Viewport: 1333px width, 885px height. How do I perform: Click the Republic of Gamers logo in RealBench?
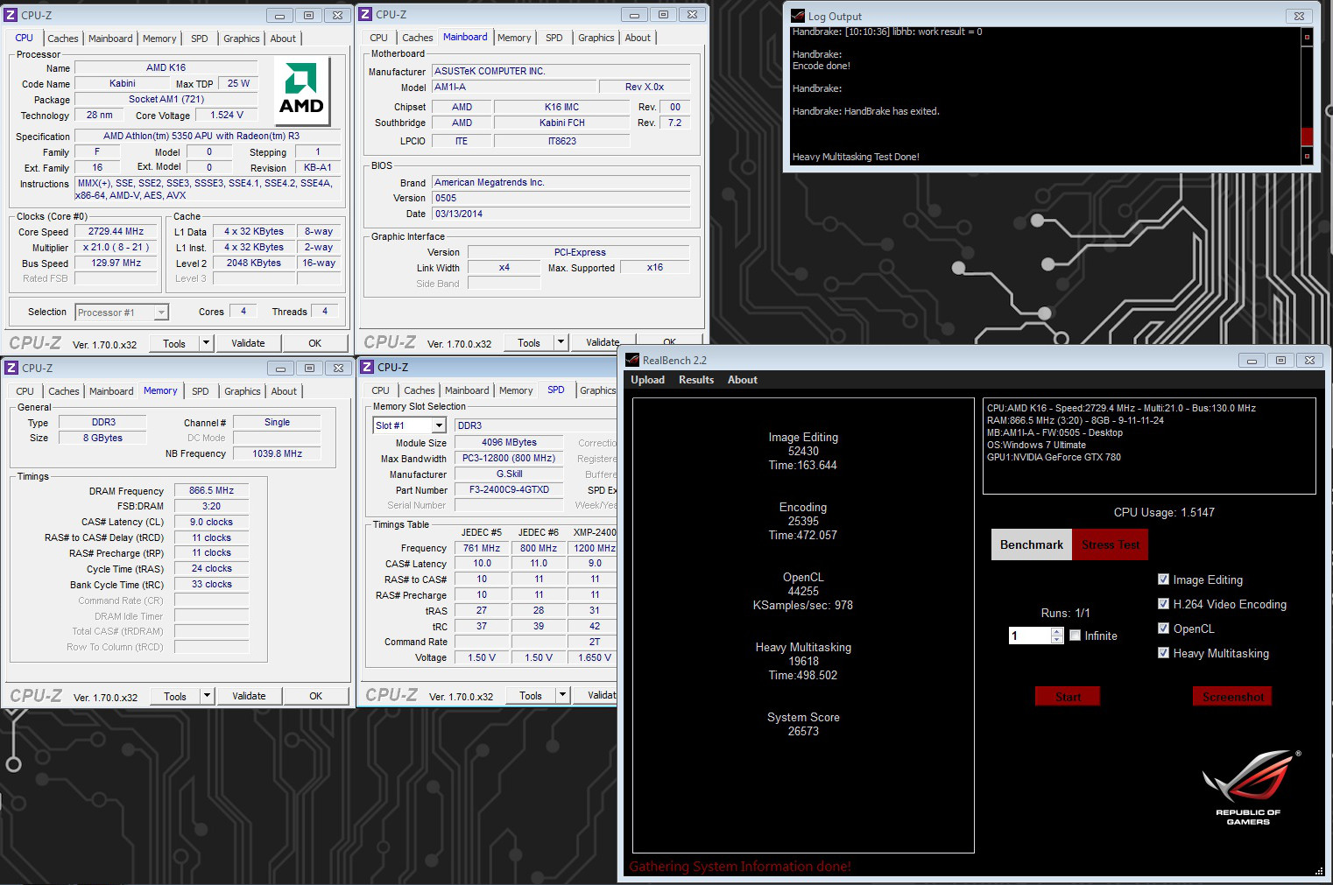(x=1250, y=787)
